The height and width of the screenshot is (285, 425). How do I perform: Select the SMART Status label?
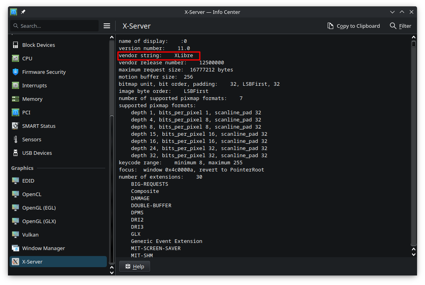(x=39, y=126)
